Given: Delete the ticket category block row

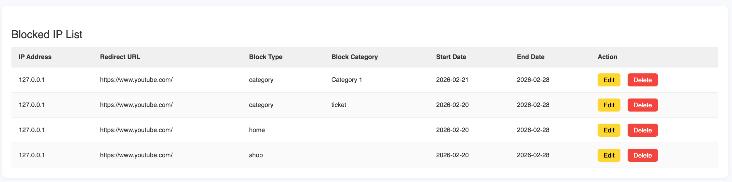Looking at the screenshot, I should [642, 105].
